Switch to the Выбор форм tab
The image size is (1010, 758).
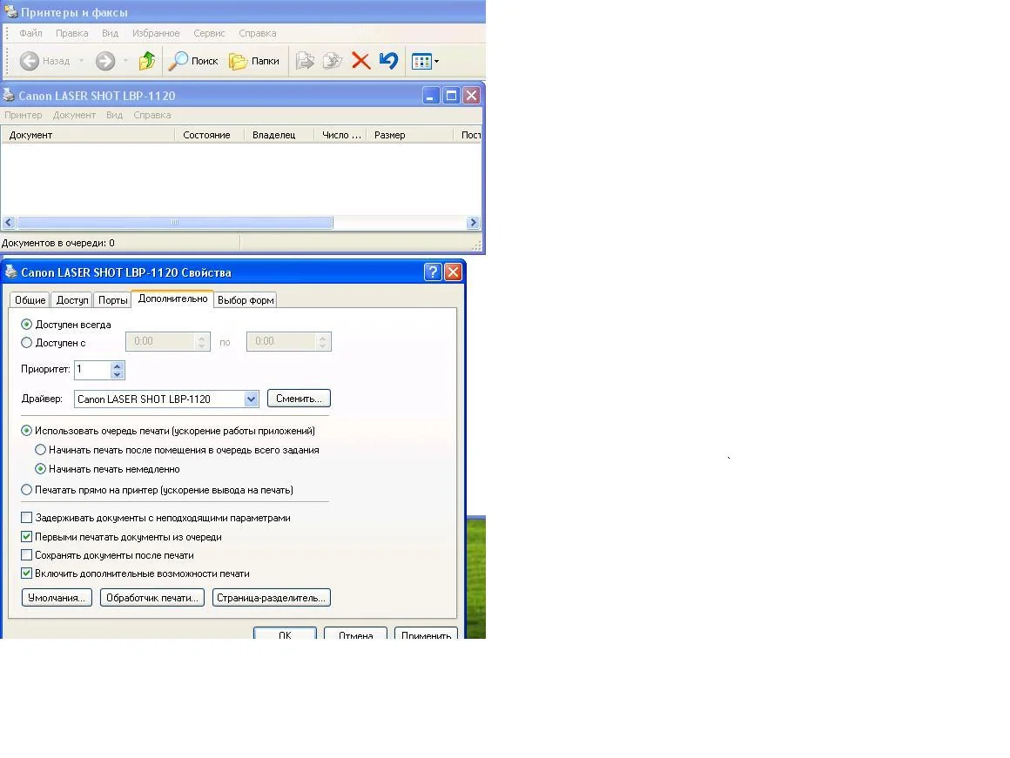(246, 300)
